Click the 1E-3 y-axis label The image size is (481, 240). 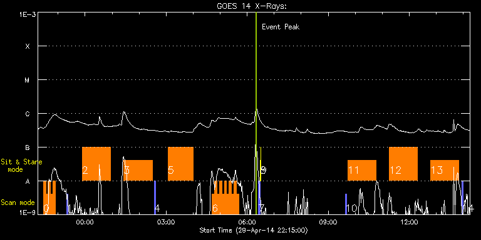pyautogui.click(x=28, y=14)
